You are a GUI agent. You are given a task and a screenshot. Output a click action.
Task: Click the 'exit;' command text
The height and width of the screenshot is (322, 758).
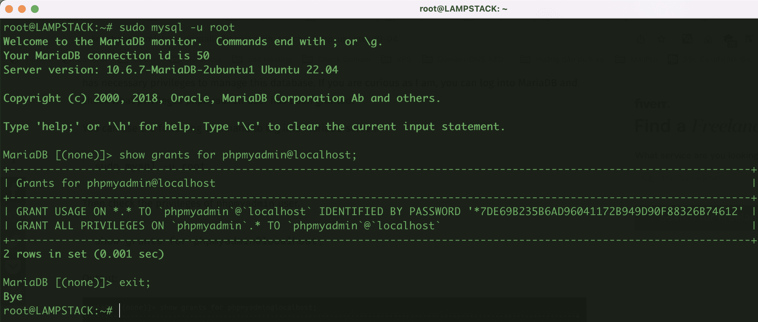(x=134, y=283)
